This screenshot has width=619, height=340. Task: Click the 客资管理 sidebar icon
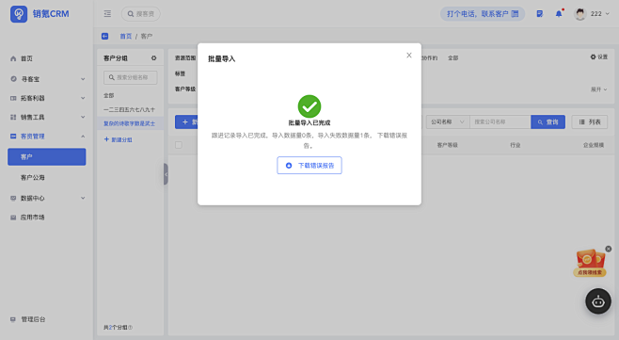pos(13,136)
